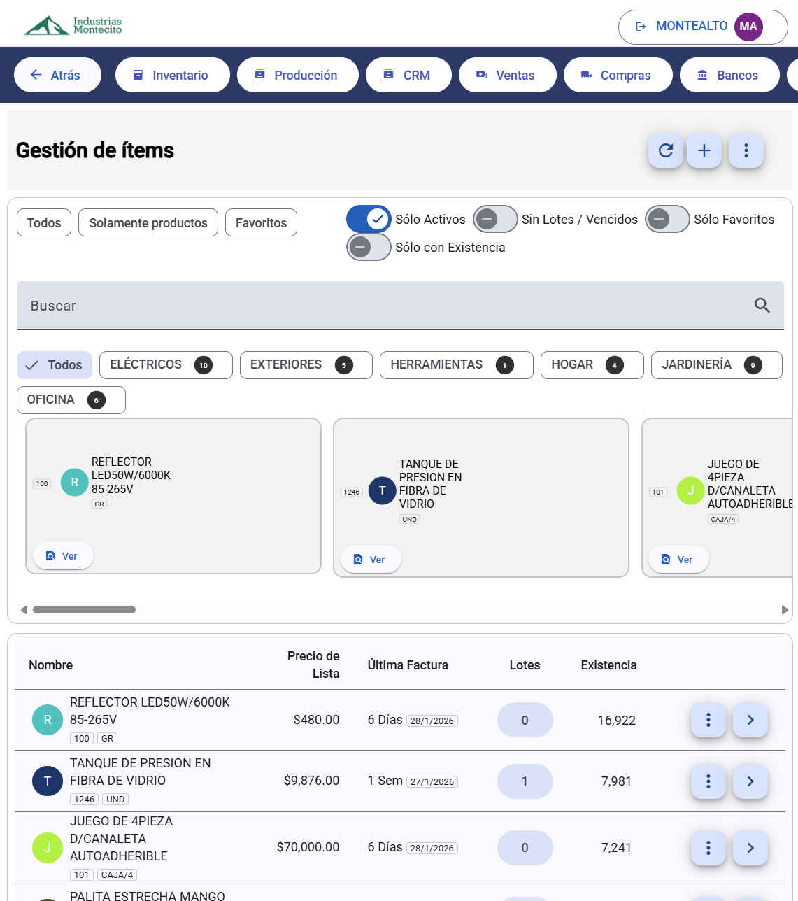Screen dimensions: 798x901
Task: Click the refresh icon in Gestión de ítems
Action: tap(665, 150)
